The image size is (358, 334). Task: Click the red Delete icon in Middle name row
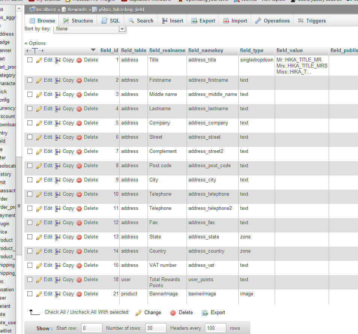click(79, 95)
